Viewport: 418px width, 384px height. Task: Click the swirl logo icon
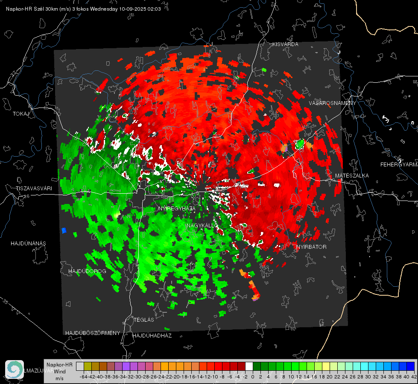pos(15,369)
